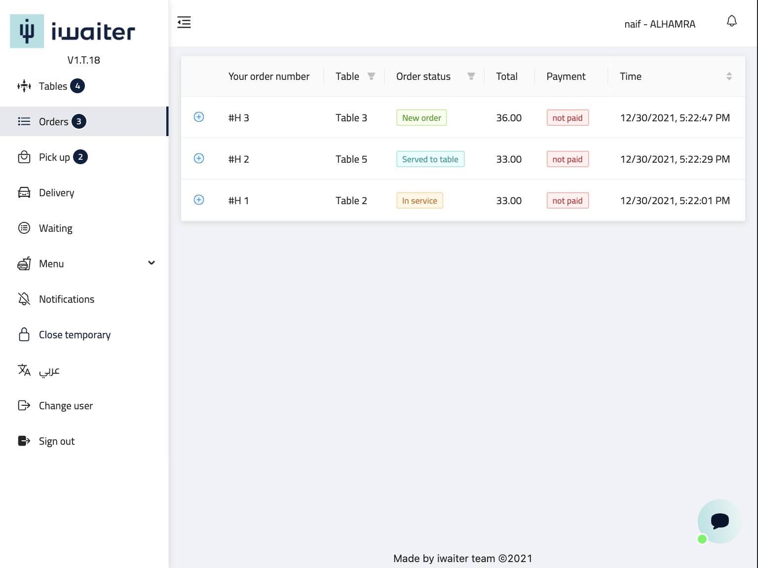
Task: Sort orders by Time column
Action: point(728,76)
